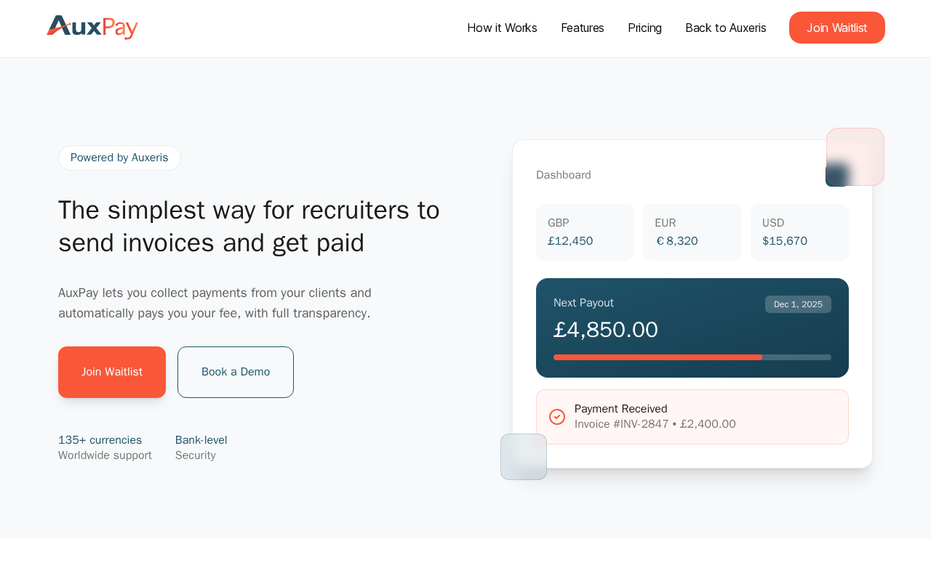
Task: Open the How it Works menu item
Action: click(502, 28)
